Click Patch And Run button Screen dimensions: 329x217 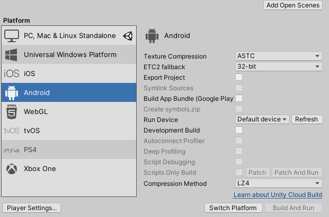click(x=297, y=173)
